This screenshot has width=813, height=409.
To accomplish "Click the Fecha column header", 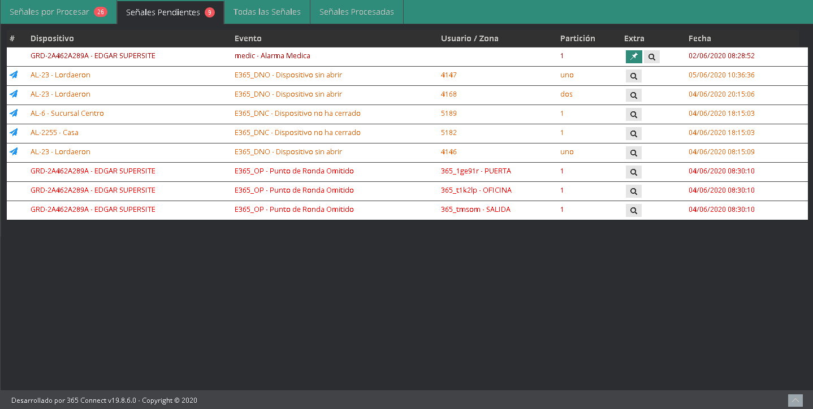I will (x=699, y=38).
